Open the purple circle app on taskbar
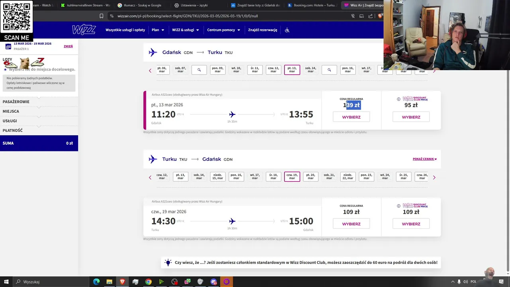Viewport: 510px width, 287px height. tap(226, 282)
